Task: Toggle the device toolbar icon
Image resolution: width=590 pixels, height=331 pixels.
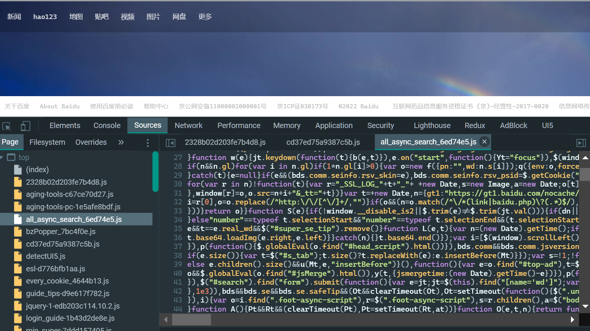Action: coord(25,126)
